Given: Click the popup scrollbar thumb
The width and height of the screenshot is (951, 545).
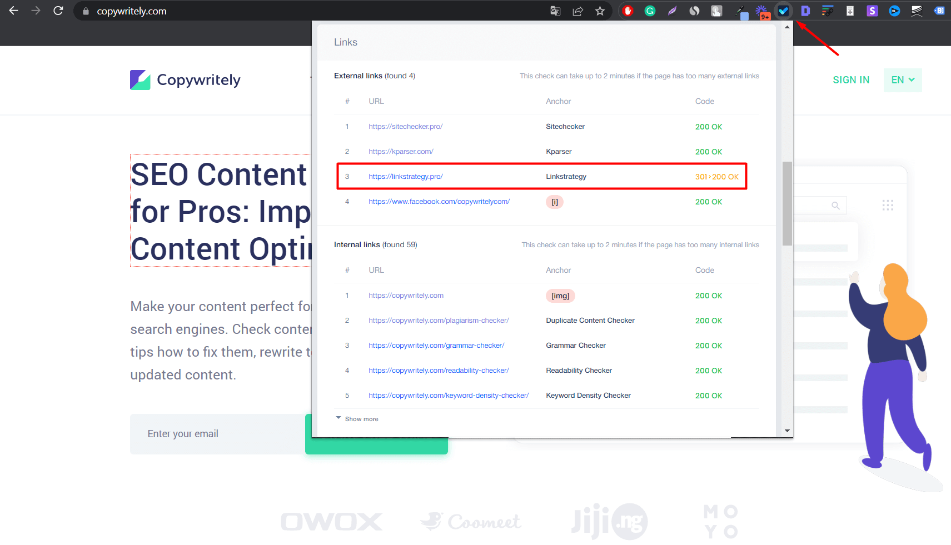Looking at the screenshot, I should click(787, 203).
